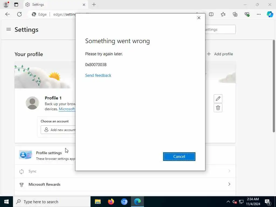The width and height of the screenshot is (276, 207).
Task: Open the tab actions menu icon
Action: click(16, 5)
